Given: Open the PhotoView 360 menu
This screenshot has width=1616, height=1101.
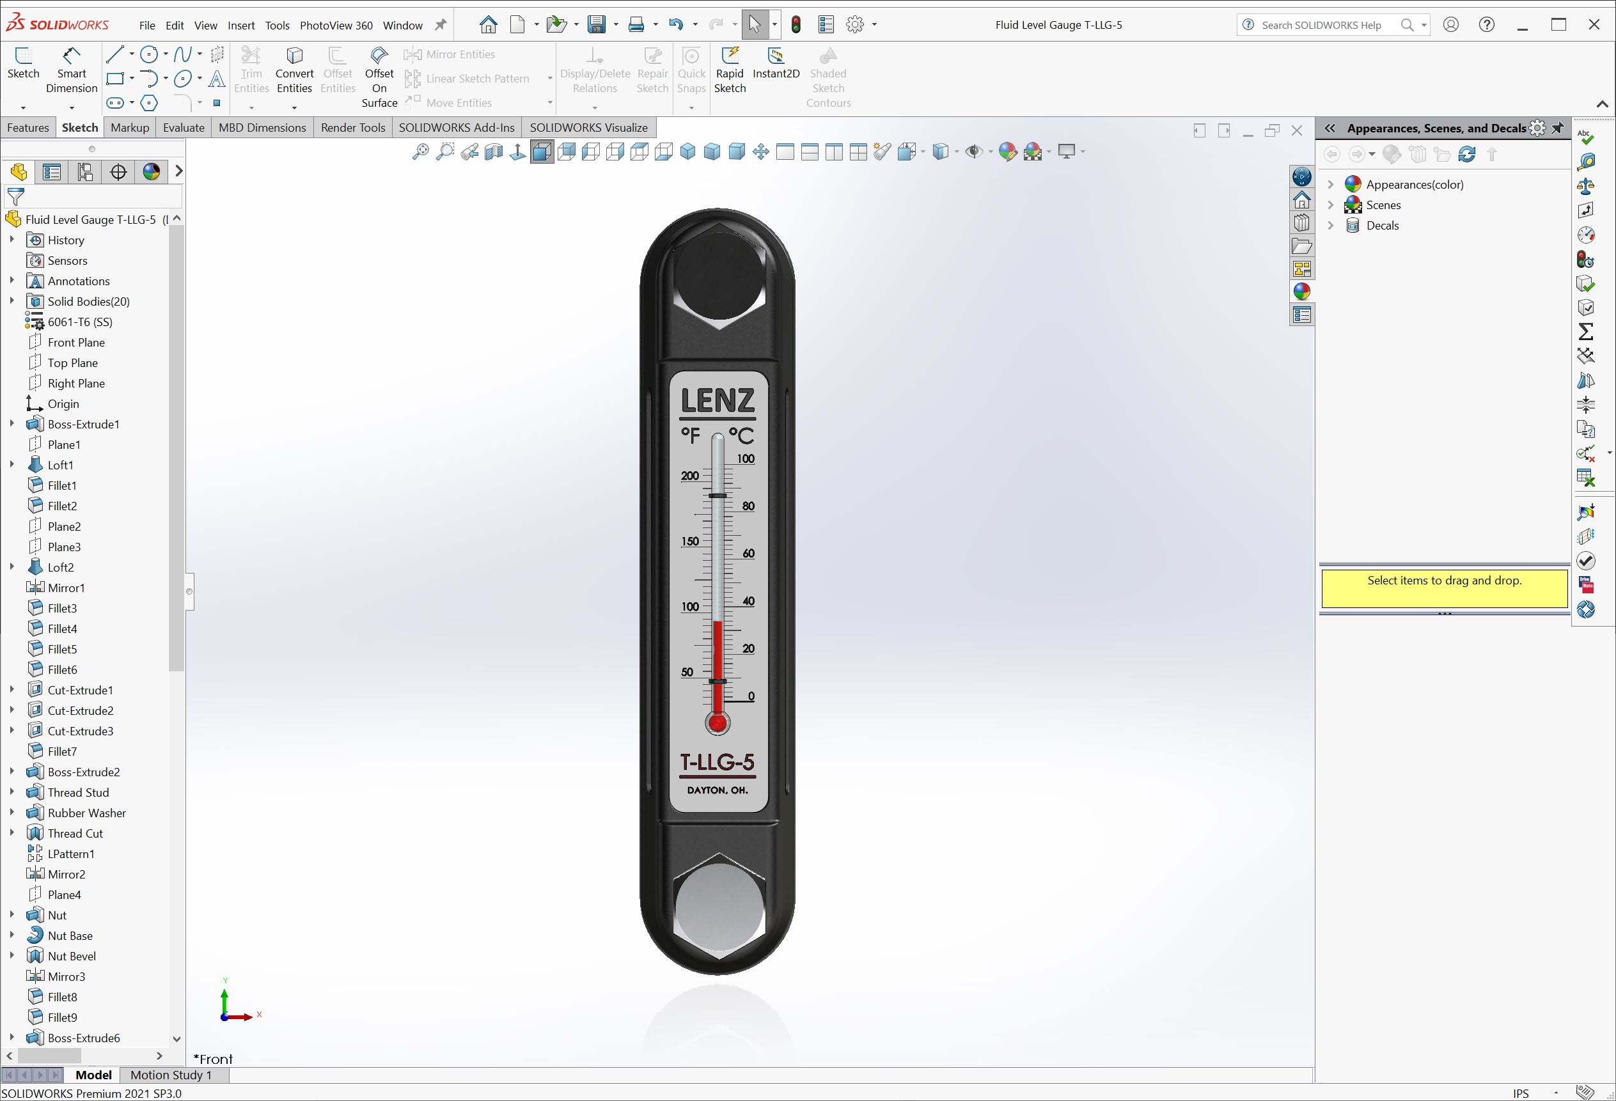Looking at the screenshot, I should coord(336,26).
